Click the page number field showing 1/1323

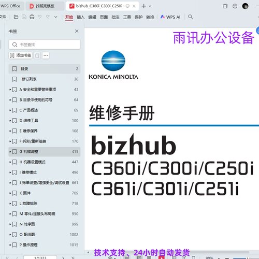click(x=40, y=257)
